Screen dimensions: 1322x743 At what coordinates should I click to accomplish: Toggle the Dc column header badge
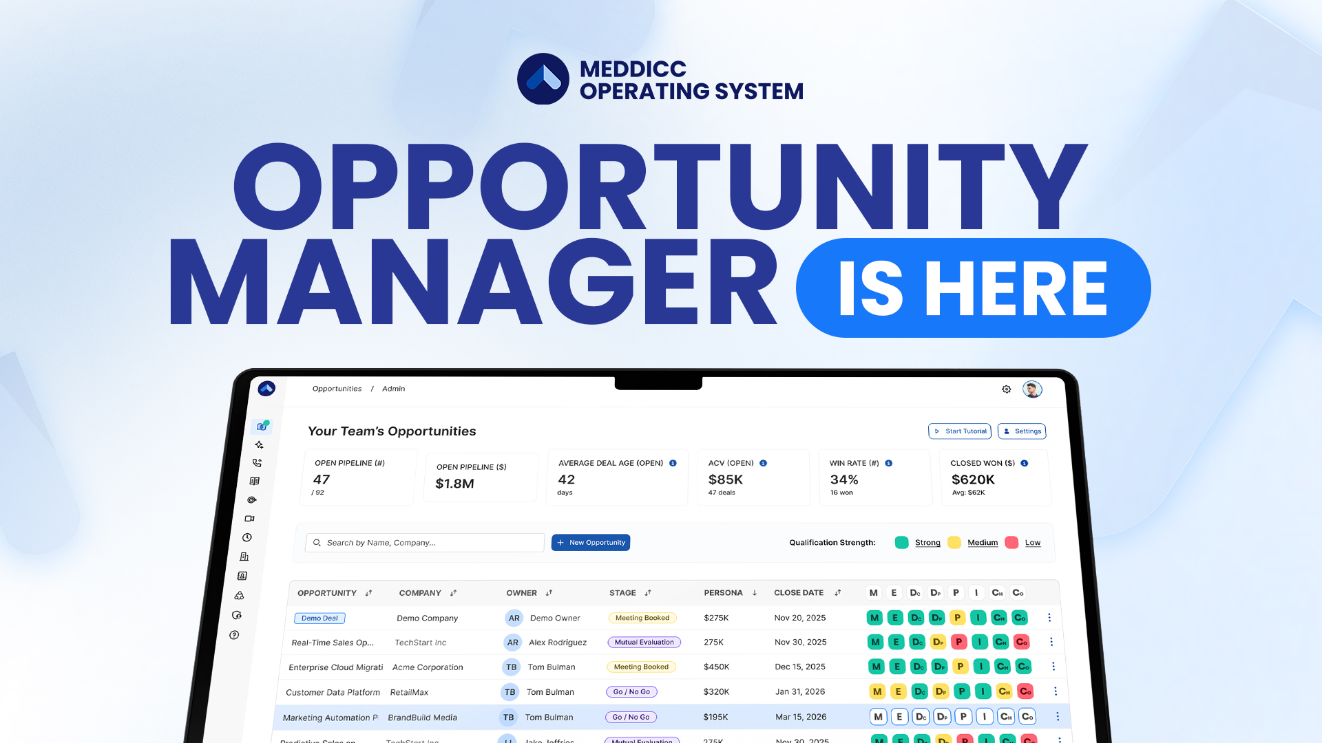pyautogui.click(x=914, y=592)
